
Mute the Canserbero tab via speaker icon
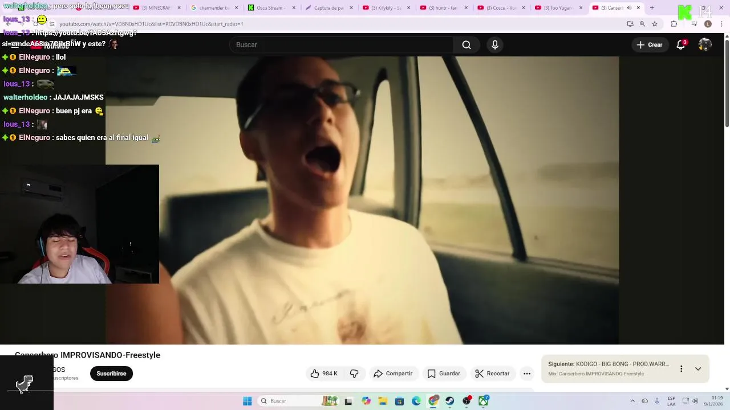coord(629,8)
